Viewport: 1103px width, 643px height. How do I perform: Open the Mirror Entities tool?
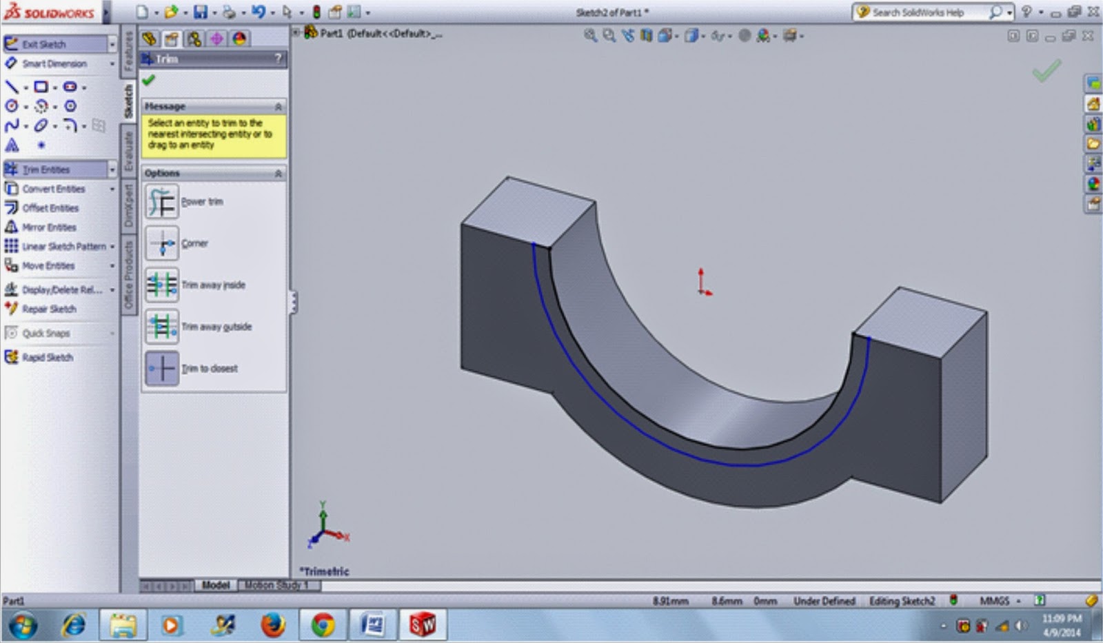pyautogui.click(x=47, y=227)
